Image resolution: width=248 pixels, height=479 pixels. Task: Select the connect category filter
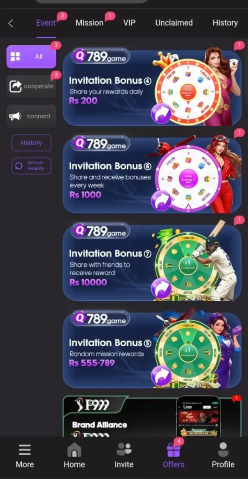pyautogui.click(x=31, y=116)
